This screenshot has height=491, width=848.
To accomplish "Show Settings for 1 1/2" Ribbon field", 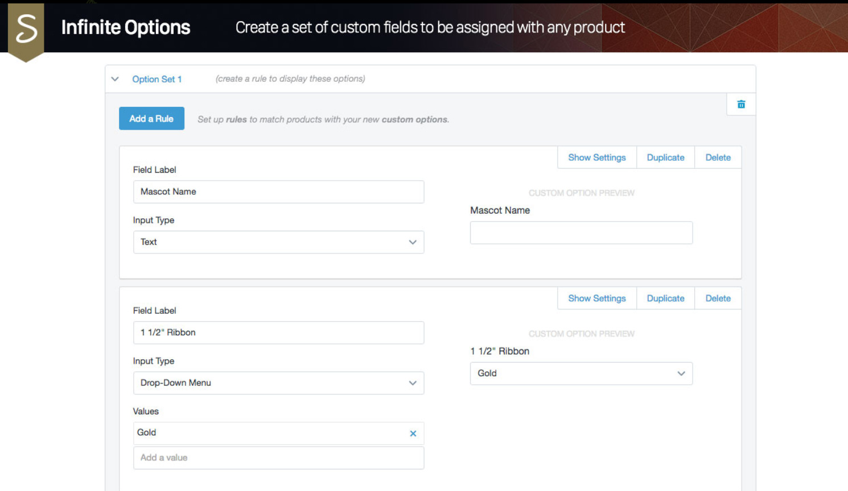I will click(x=597, y=298).
